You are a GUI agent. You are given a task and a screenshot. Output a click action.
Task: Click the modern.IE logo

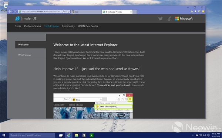[x=26, y=18]
